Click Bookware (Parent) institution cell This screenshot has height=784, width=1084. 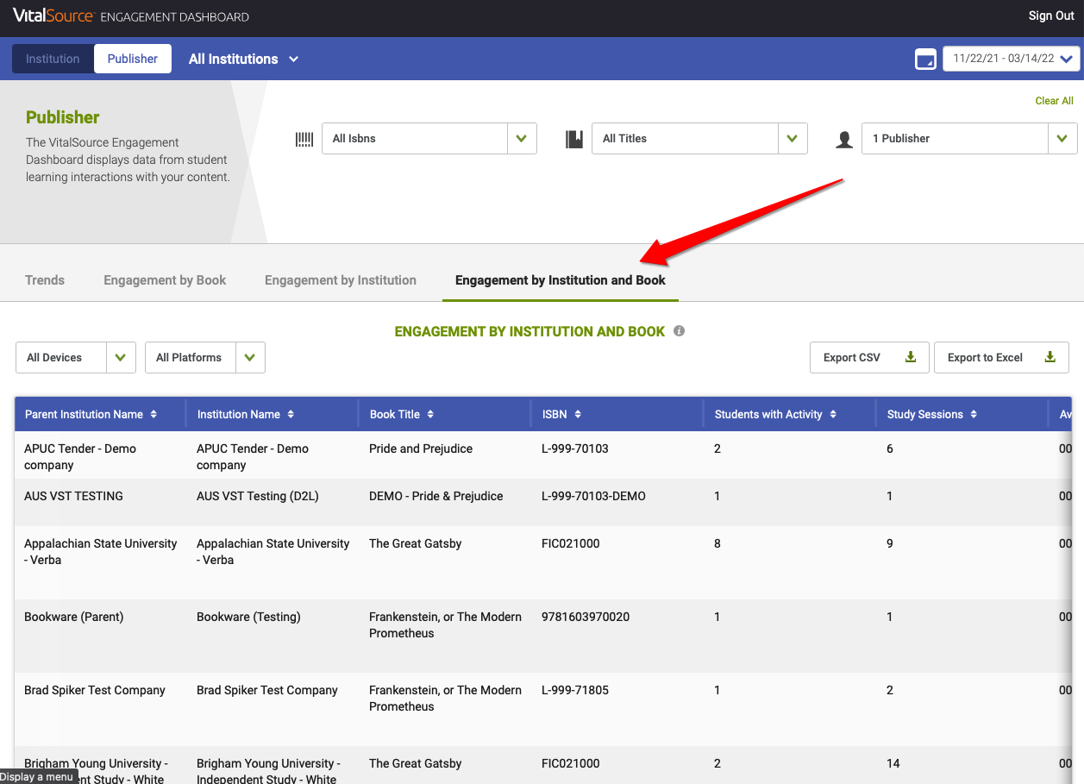coord(74,617)
